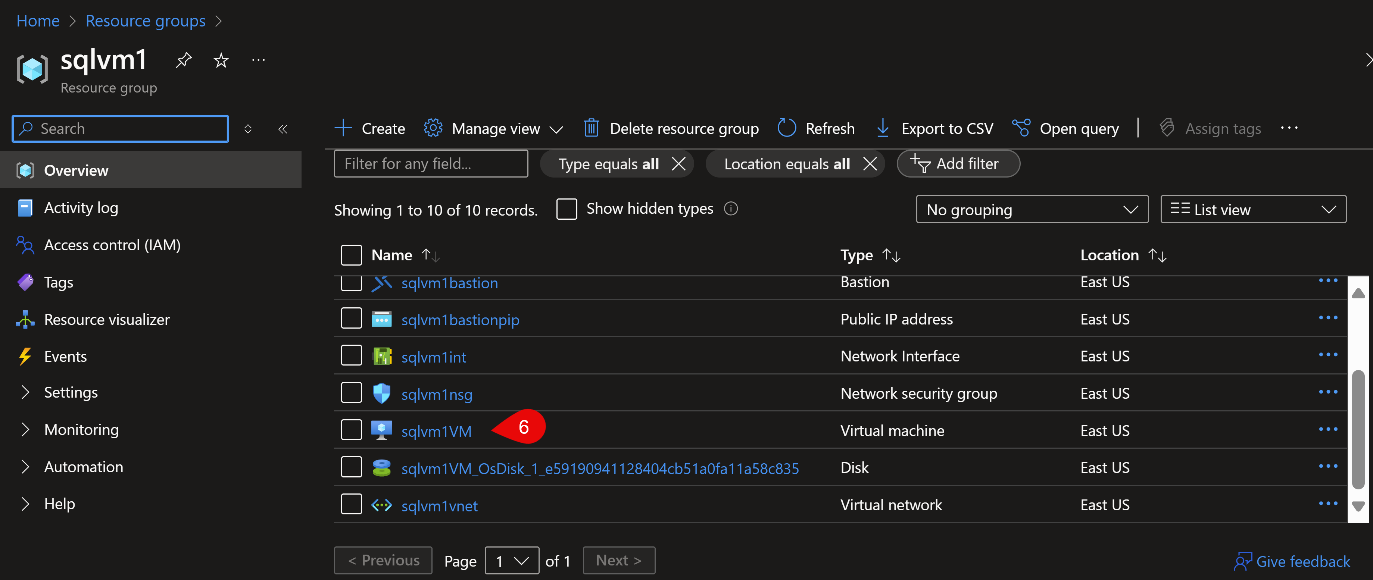Screen dimensions: 1373x580
Task: Click the Refresh icon in toolbar
Action: pyautogui.click(x=786, y=128)
